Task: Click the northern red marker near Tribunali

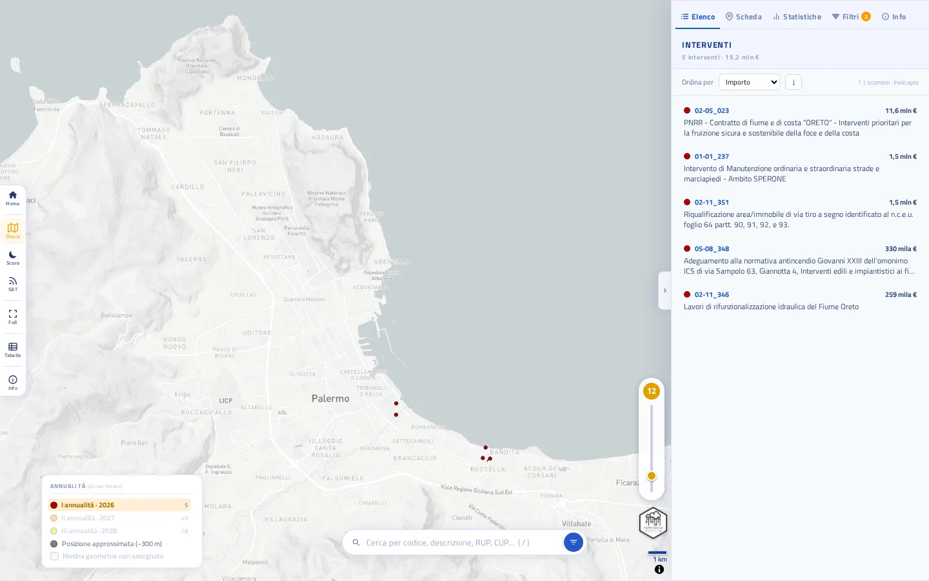Action: (x=396, y=403)
